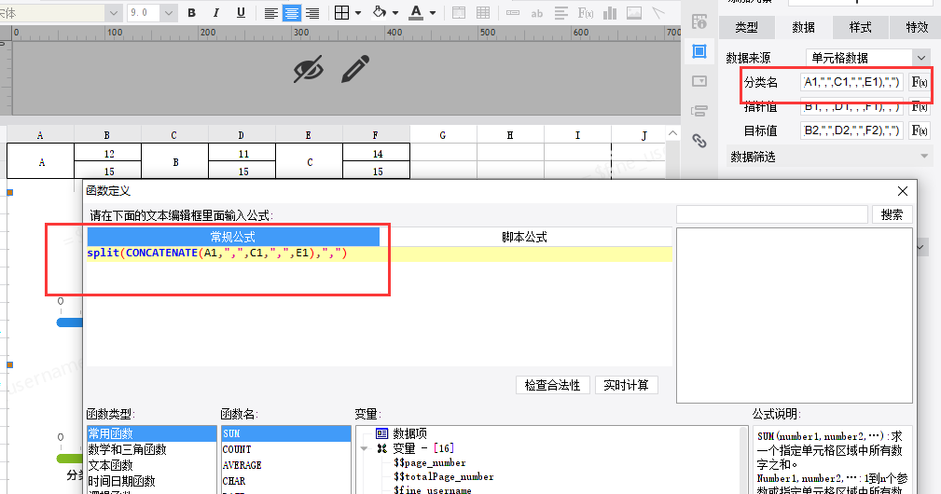Insert slope line icon
This screenshot has width=941, height=494.
pos(658,13)
